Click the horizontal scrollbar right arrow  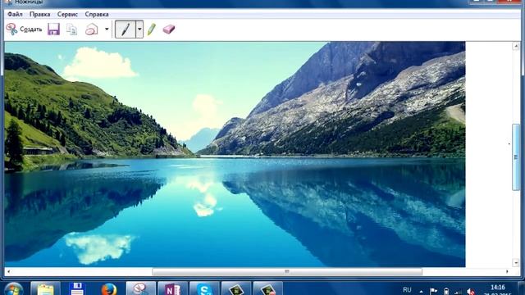(507, 271)
